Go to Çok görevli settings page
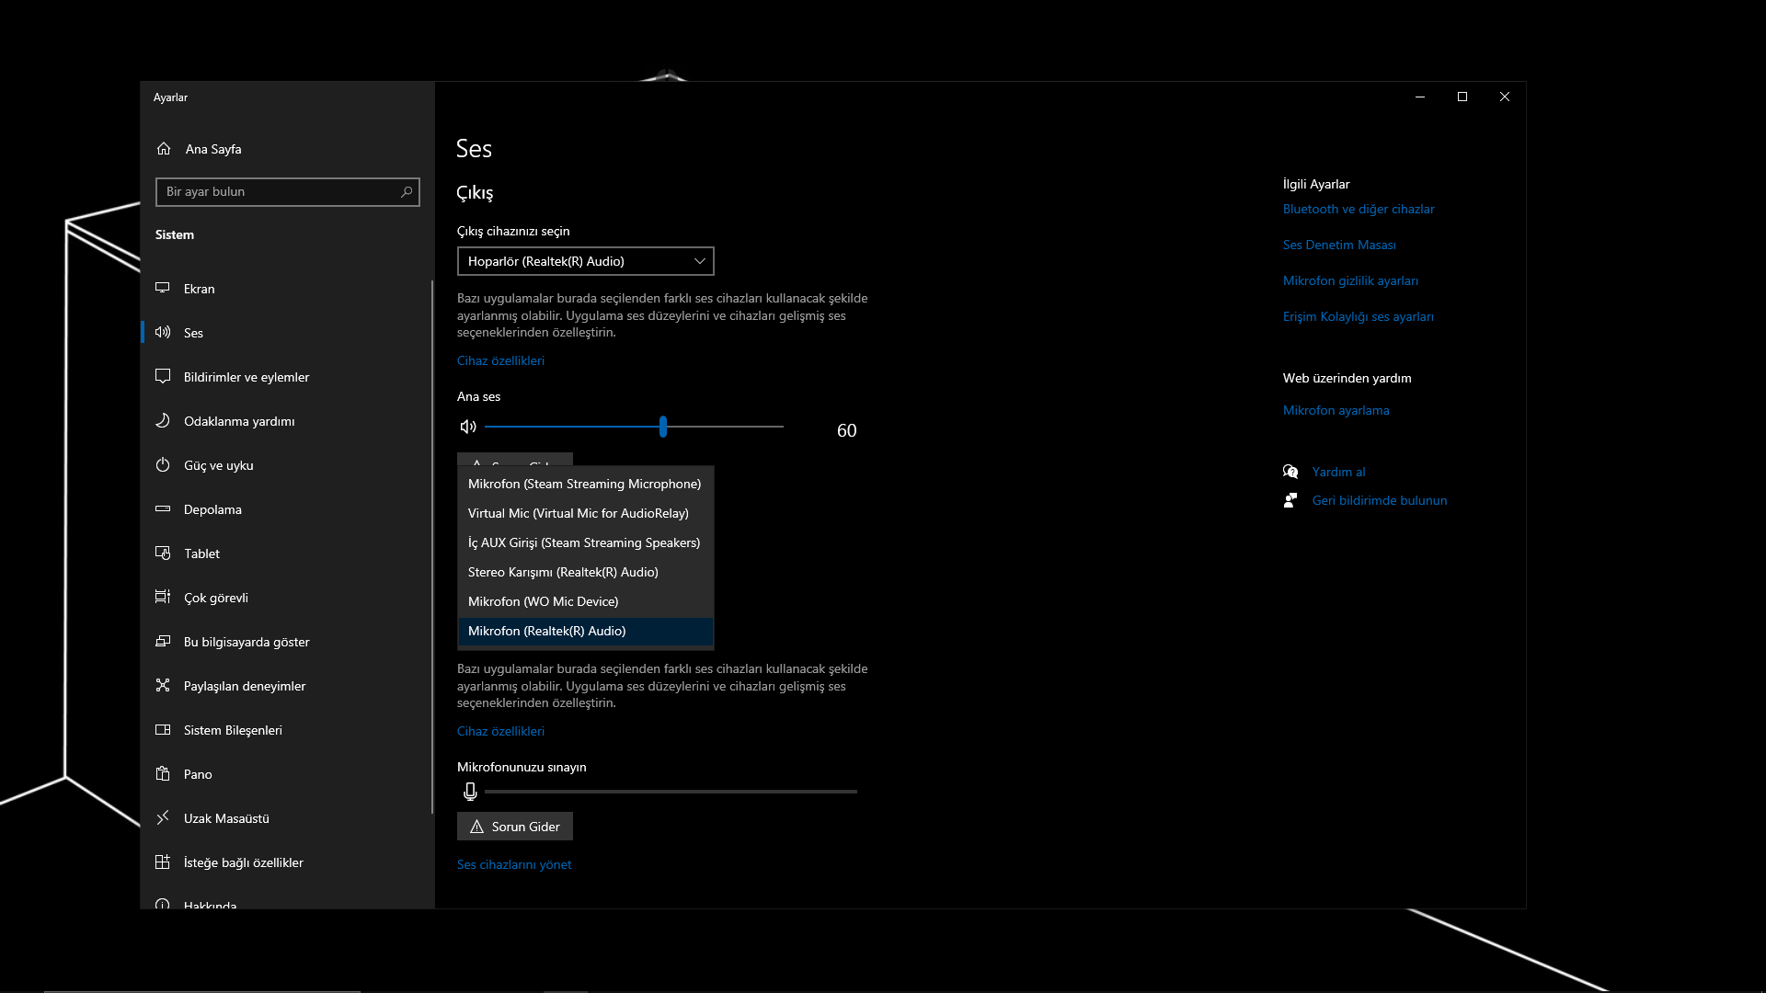The height and width of the screenshot is (993, 1766). coord(216,598)
